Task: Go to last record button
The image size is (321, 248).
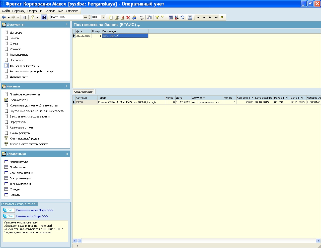Action: pos(216,17)
